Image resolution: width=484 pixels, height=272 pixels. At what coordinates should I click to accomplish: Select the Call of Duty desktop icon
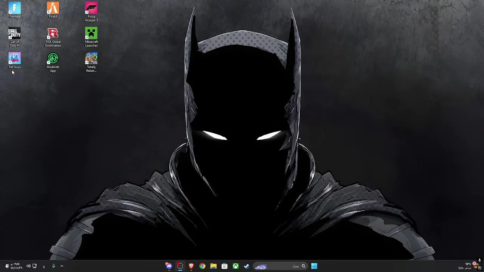point(15,37)
